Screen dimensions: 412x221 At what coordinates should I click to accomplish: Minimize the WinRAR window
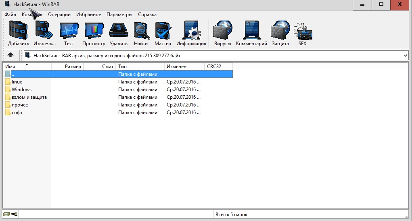362,5
